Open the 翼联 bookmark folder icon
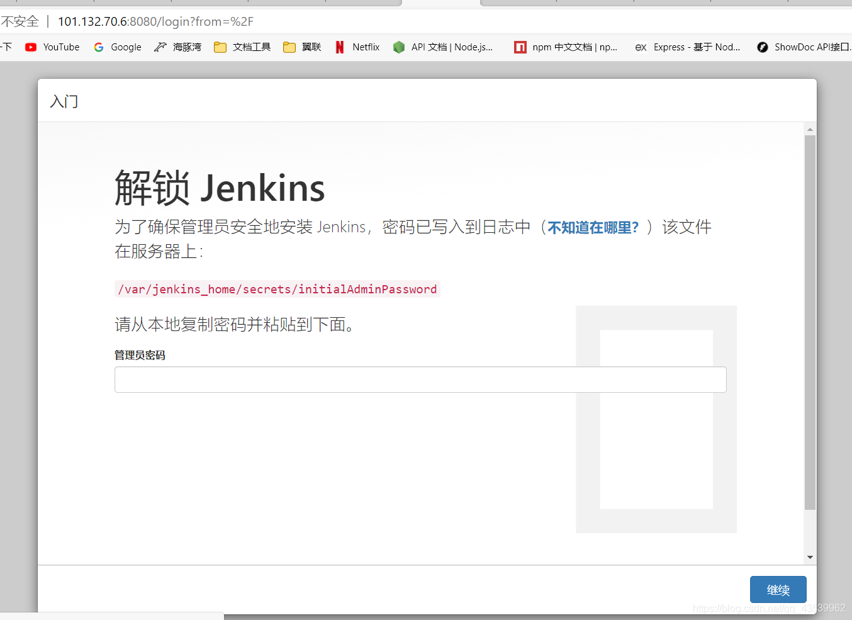Viewport: 852px width, 620px height. point(289,47)
